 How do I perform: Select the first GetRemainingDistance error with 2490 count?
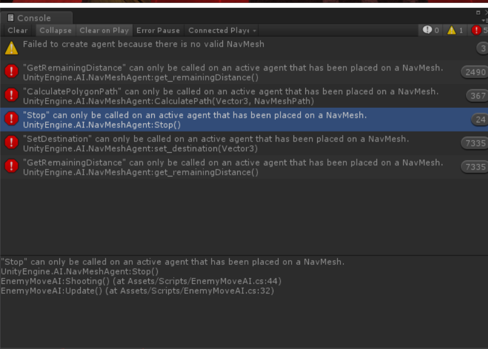pyautogui.click(x=244, y=72)
